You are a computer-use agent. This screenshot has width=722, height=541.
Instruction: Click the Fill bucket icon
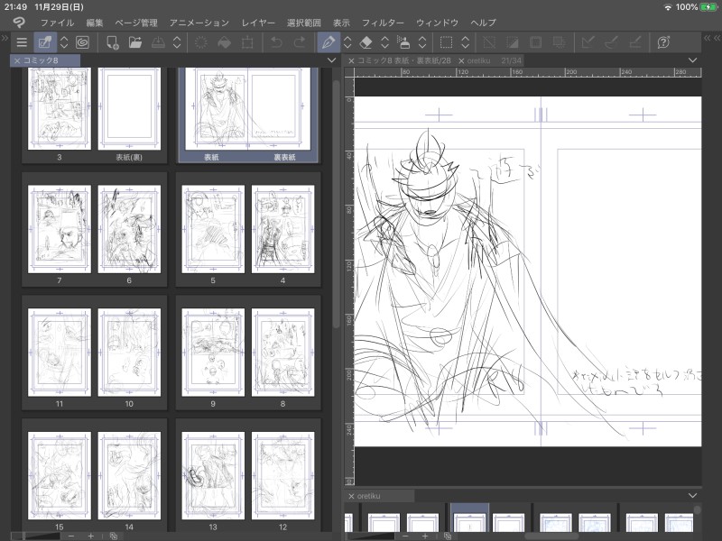[x=224, y=42]
